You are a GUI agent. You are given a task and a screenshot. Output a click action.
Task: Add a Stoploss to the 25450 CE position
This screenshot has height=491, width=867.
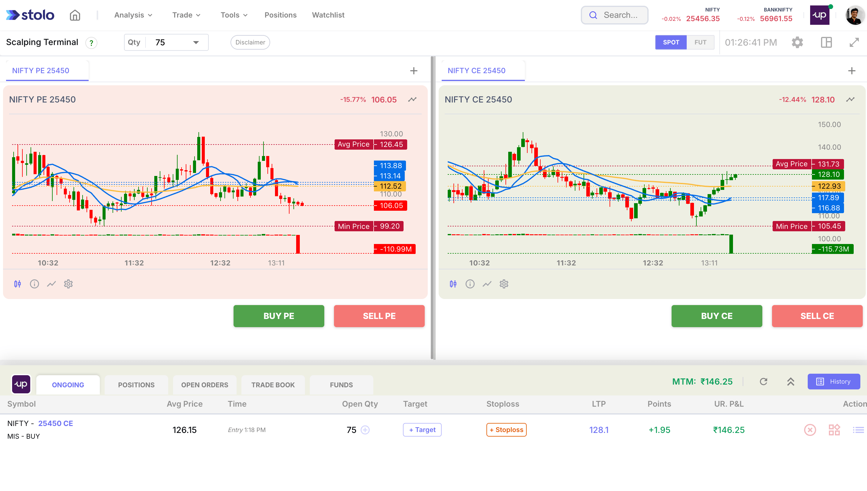(506, 430)
